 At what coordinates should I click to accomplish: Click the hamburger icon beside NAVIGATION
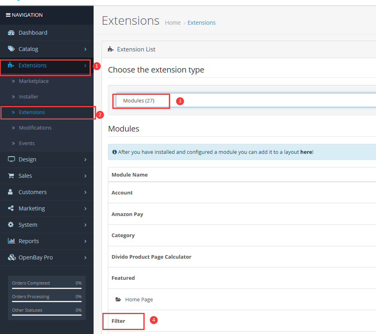pos(8,15)
